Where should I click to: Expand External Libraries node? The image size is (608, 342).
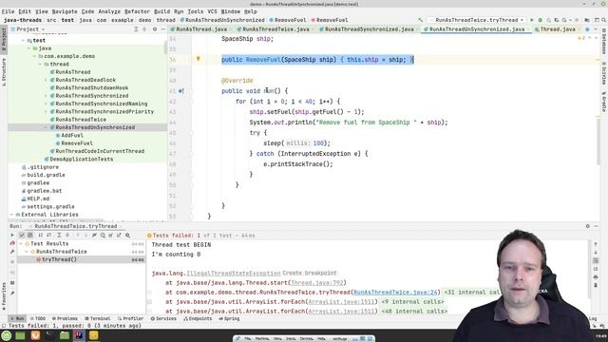[11, 215]
